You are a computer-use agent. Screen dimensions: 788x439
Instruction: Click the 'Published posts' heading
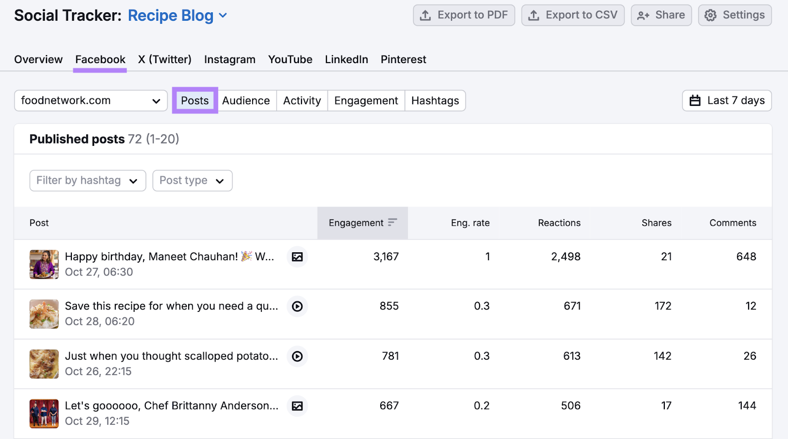pyautogui.click(x=77, y=139)
